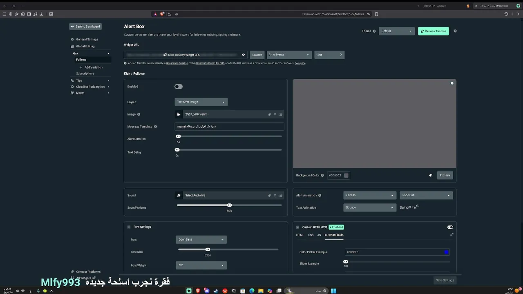Collapse the Custom HTML/CSS section
This screenshot has width=523, height=294.
coord(298,227)
